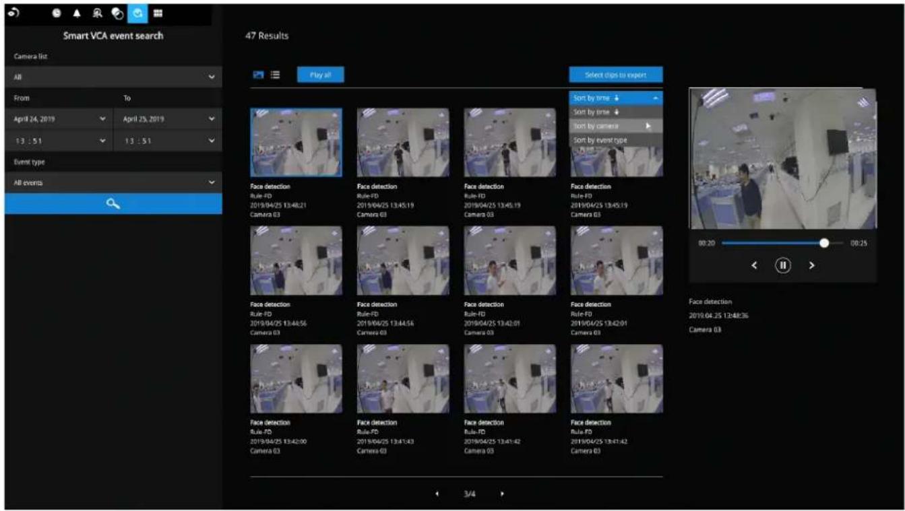Expand the Camera list dropdown set to All

113,77
